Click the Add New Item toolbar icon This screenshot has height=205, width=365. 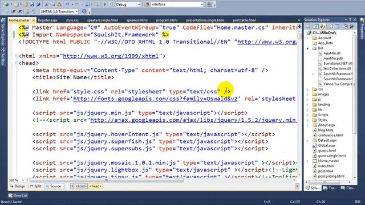(x=17, y=4)
